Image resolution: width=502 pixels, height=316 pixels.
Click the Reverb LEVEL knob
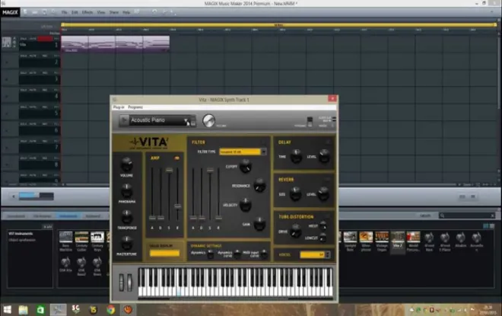pos(323,193)
